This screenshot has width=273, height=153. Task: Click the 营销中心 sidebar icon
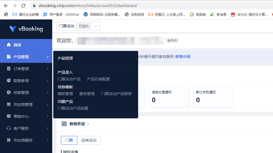coord(9,116)
